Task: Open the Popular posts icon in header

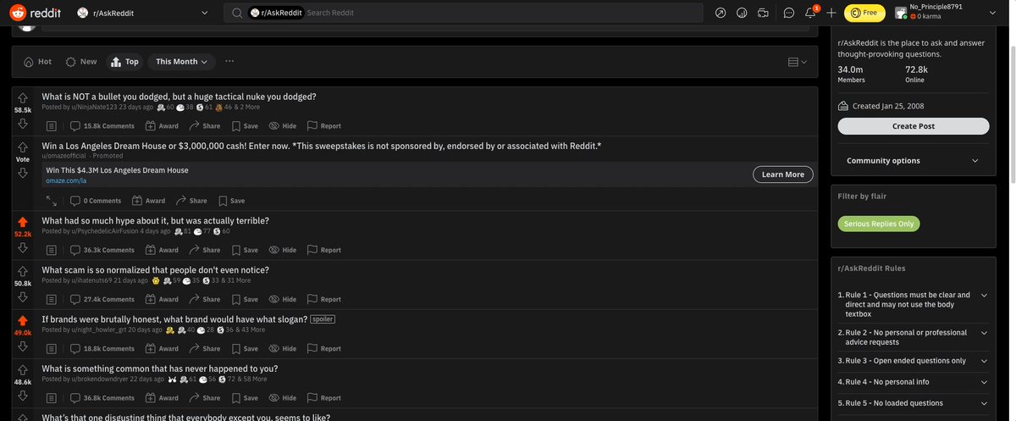Action: pos(721,13)
